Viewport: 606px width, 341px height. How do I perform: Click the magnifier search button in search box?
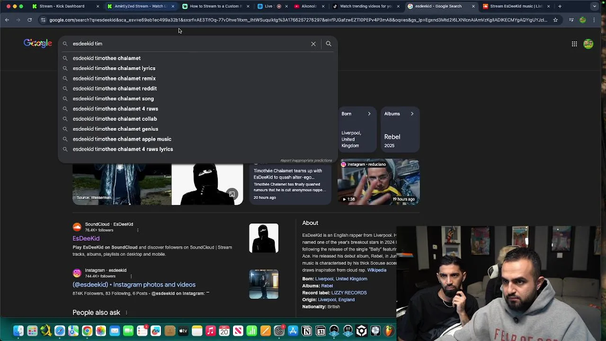[329, 44]
